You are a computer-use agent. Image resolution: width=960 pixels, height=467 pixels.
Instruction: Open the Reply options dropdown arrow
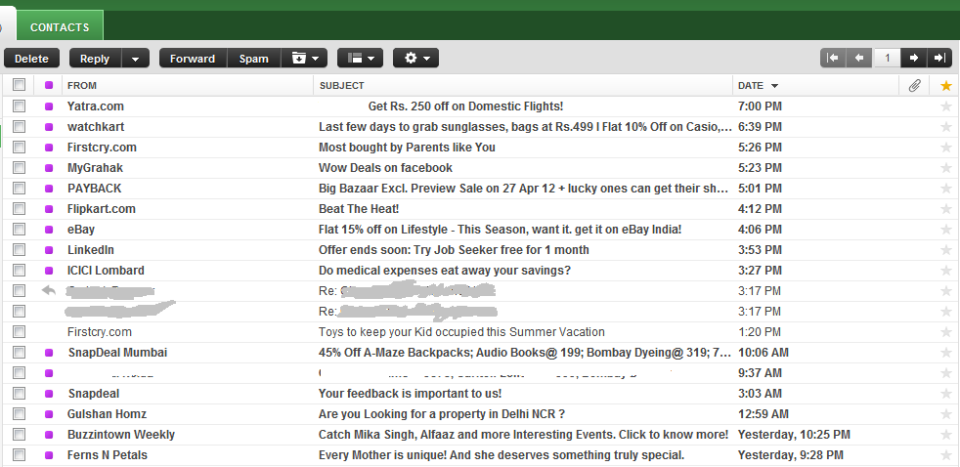(135, 59)
